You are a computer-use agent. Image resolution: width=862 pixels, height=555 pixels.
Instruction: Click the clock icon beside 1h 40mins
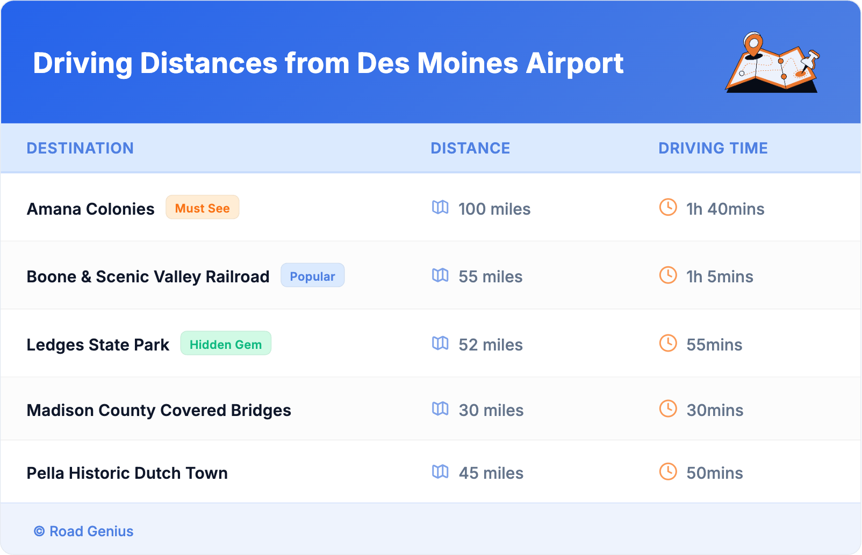pyautogui.click(x=668, y=207)
